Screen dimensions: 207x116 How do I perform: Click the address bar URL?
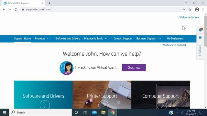pyautogui.click(x=38, y=9)
